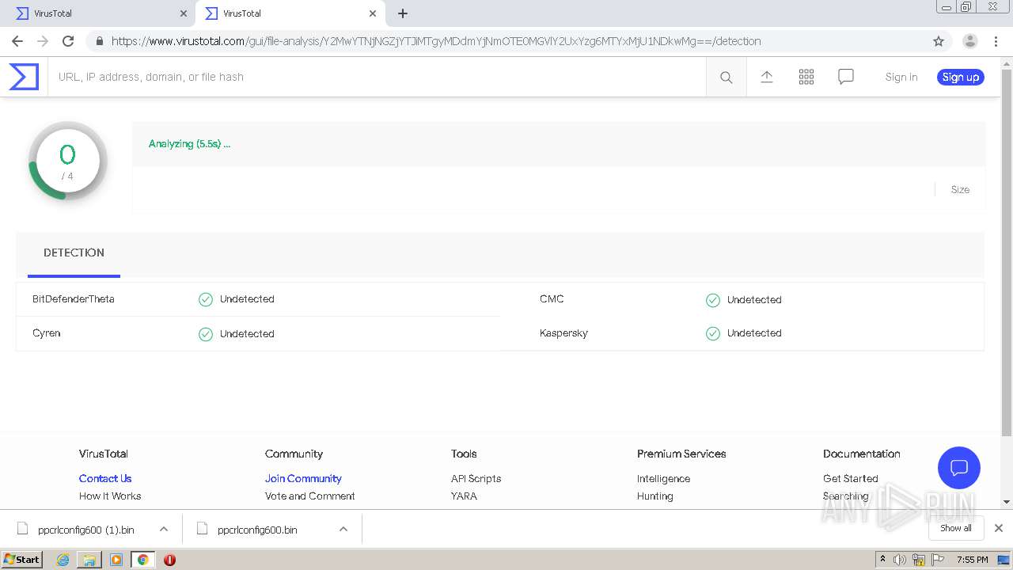Click the scrollbar down arrow

point(1007,502)
